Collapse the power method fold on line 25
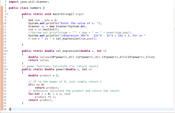The width and height of the screenshot is (175, 113). point(7,69)
